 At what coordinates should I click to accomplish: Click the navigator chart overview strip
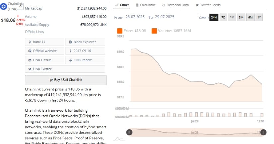click(x=196, y=132)
